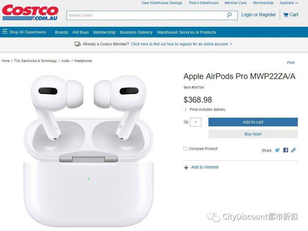Click the Buy Now! button

pos(253,134)
